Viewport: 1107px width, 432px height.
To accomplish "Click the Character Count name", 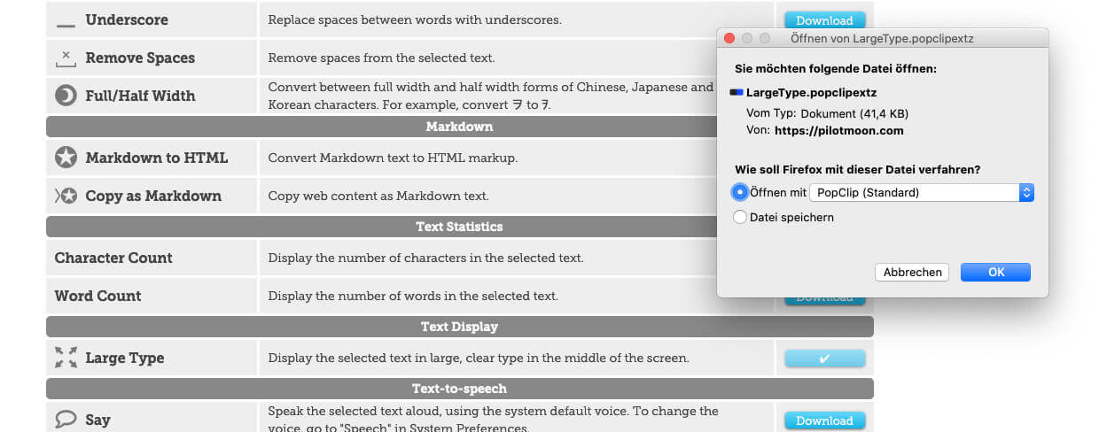I will click(113, 258).
